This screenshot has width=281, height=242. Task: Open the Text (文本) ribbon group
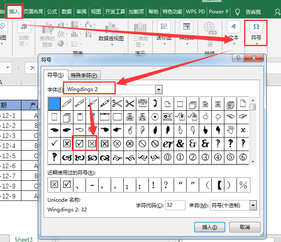[x=233, y=33]
